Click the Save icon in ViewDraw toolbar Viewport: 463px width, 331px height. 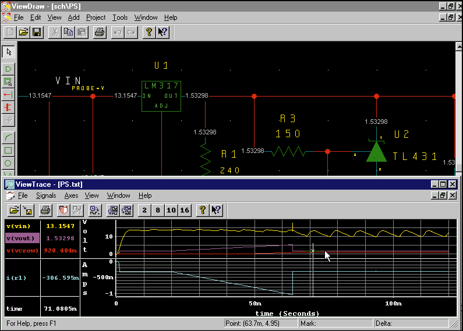[37, 33]
